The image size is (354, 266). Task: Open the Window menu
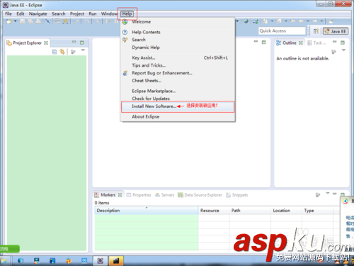[x=109, y=13]
